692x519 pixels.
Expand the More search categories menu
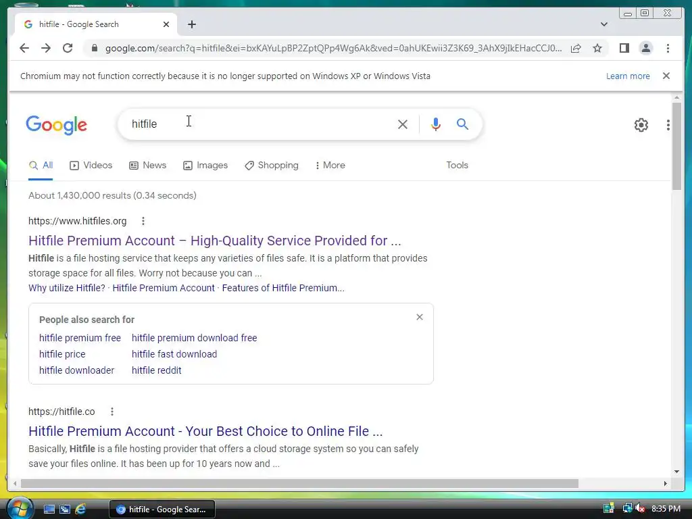click(x=330, y=166)
